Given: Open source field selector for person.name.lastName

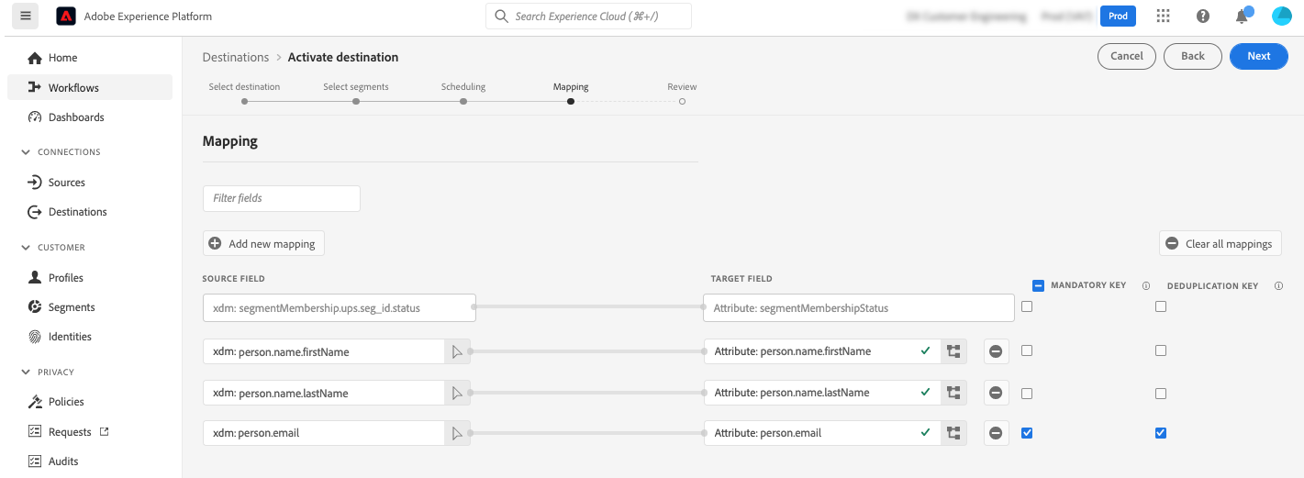Looking at the screenshot, I should [x=457, y=393].
